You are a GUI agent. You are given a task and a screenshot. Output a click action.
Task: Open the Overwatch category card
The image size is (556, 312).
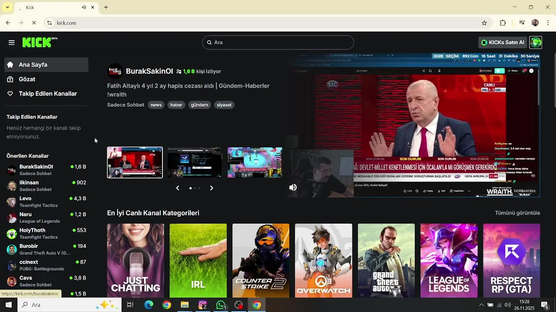324,260
